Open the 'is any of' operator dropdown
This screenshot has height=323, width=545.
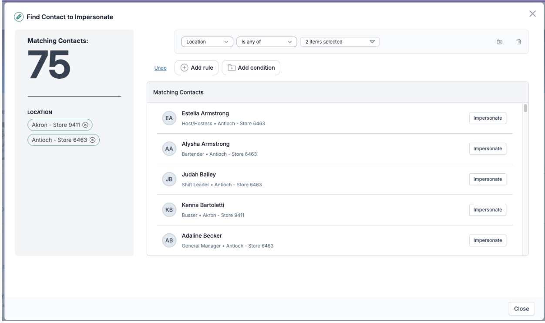pos(266,42)
